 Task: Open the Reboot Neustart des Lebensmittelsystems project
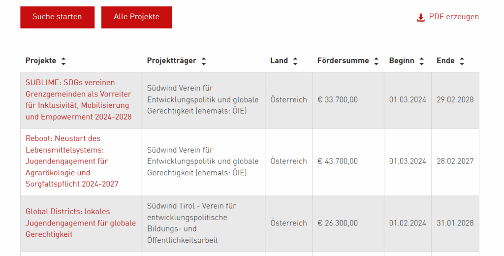click(72, 161)
